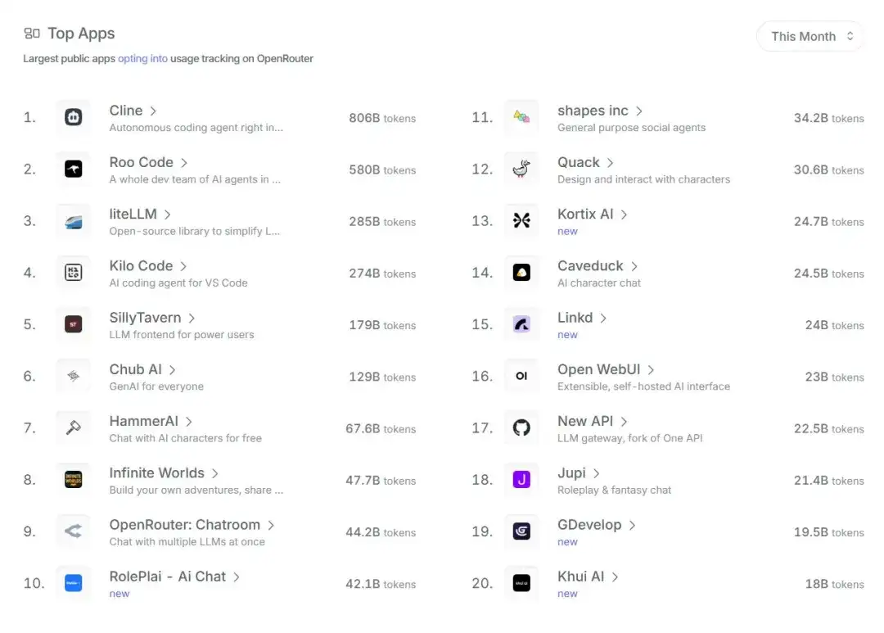Click the OpenRouter Chatroom icon
The height and width of the screenshot is (633, 884).
(x=74, y=531)
